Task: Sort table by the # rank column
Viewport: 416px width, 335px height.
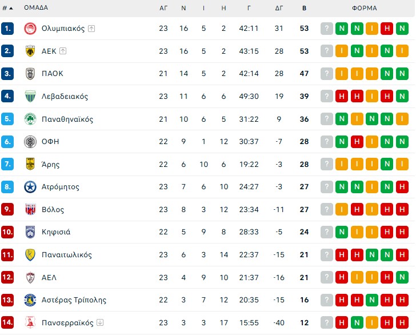Action: 7,8
